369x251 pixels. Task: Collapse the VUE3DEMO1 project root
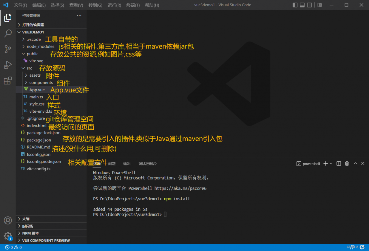(51, 32)
